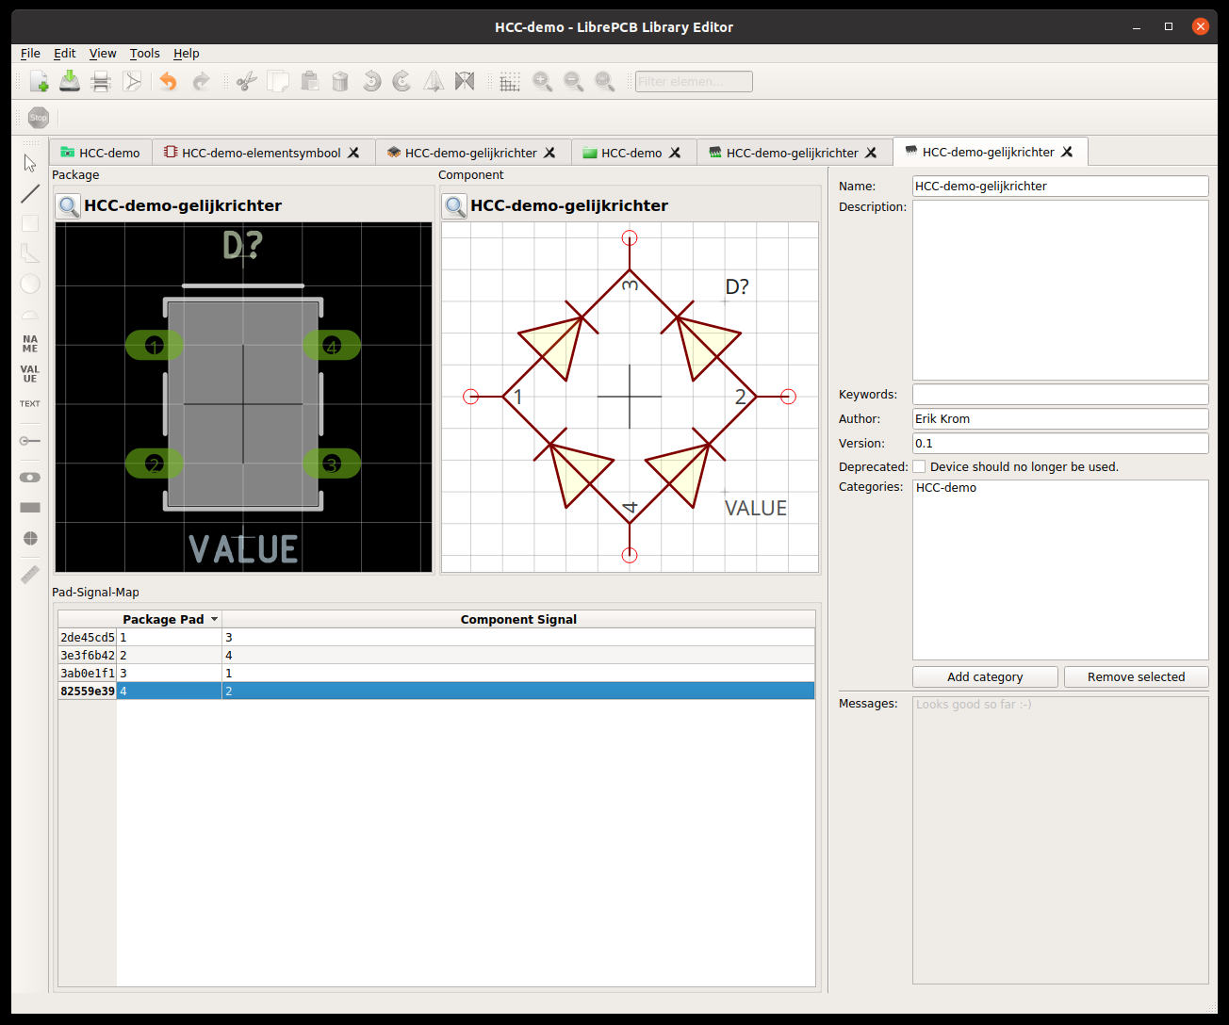
Task: Select the Draw Arc tool
Action: (30, 314)
